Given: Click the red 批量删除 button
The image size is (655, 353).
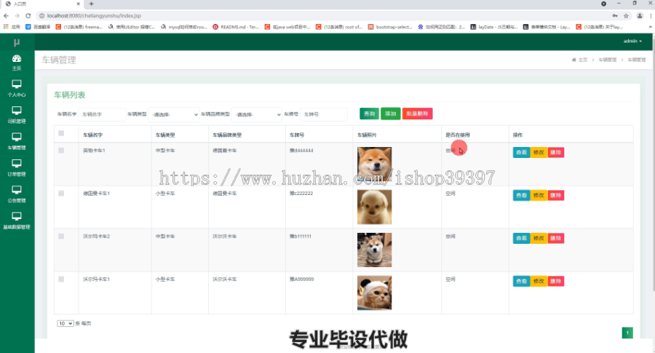Looking at the screenshot, I should pyautogui.click(x=417, y=114).
